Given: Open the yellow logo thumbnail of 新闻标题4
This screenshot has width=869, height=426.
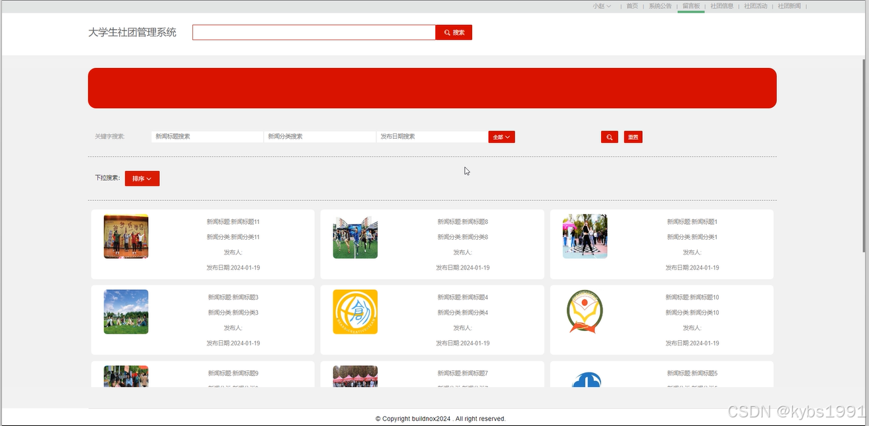Looking at the screenshot, I should click(355, 312).
